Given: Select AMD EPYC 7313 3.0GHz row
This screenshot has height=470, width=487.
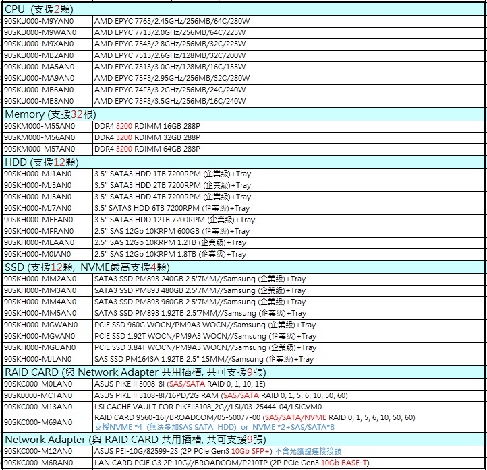Looking at the screenshot, I should (x=243, y=67).
